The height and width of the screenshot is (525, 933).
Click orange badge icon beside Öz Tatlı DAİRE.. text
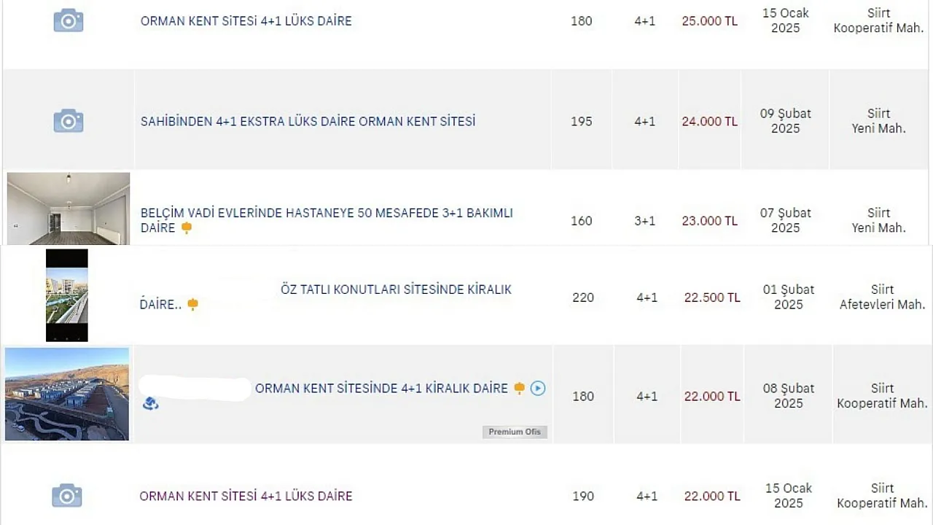(x=192, y=304)
